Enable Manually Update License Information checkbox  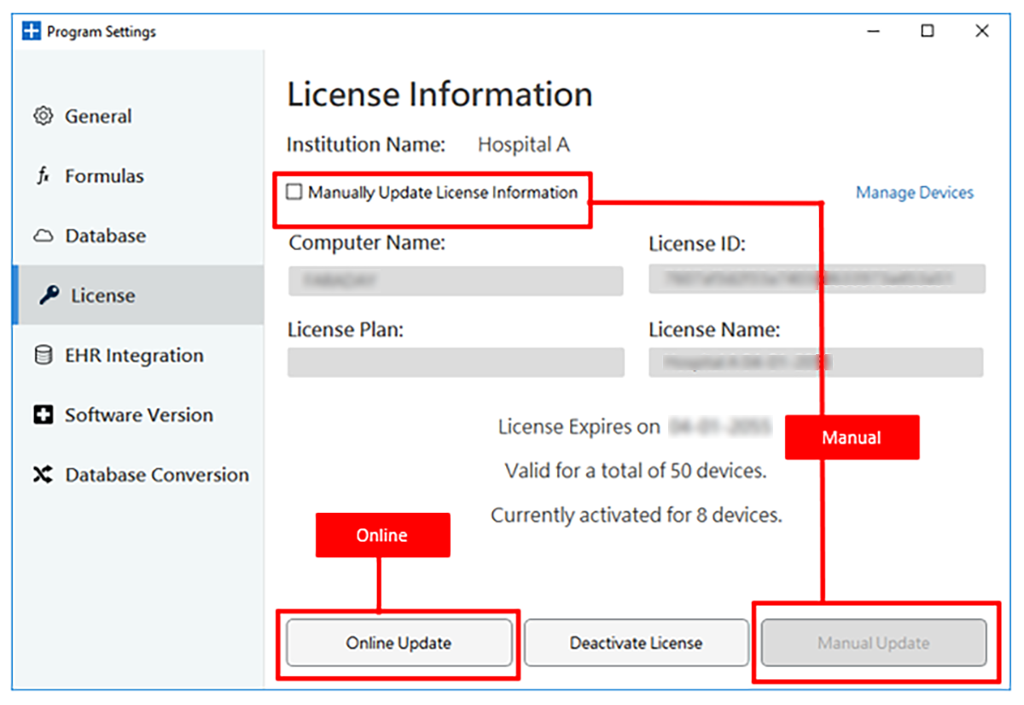[x=294, y=192]
